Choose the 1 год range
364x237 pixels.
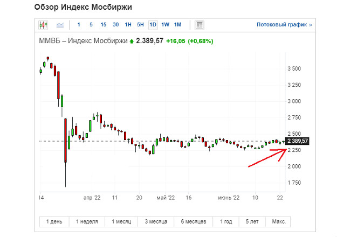pyautogui.click(x=226, y=222)
